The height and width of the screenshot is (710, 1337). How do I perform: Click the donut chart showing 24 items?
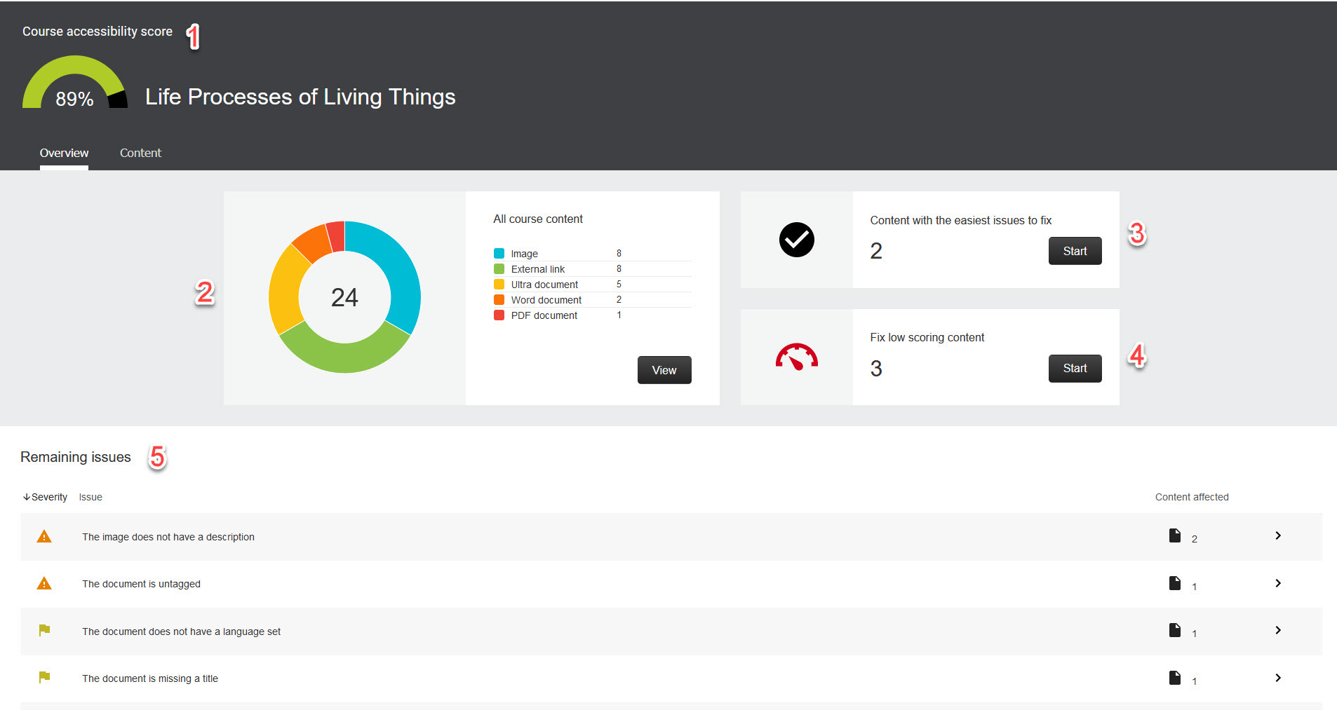click(x=344, y=297)
